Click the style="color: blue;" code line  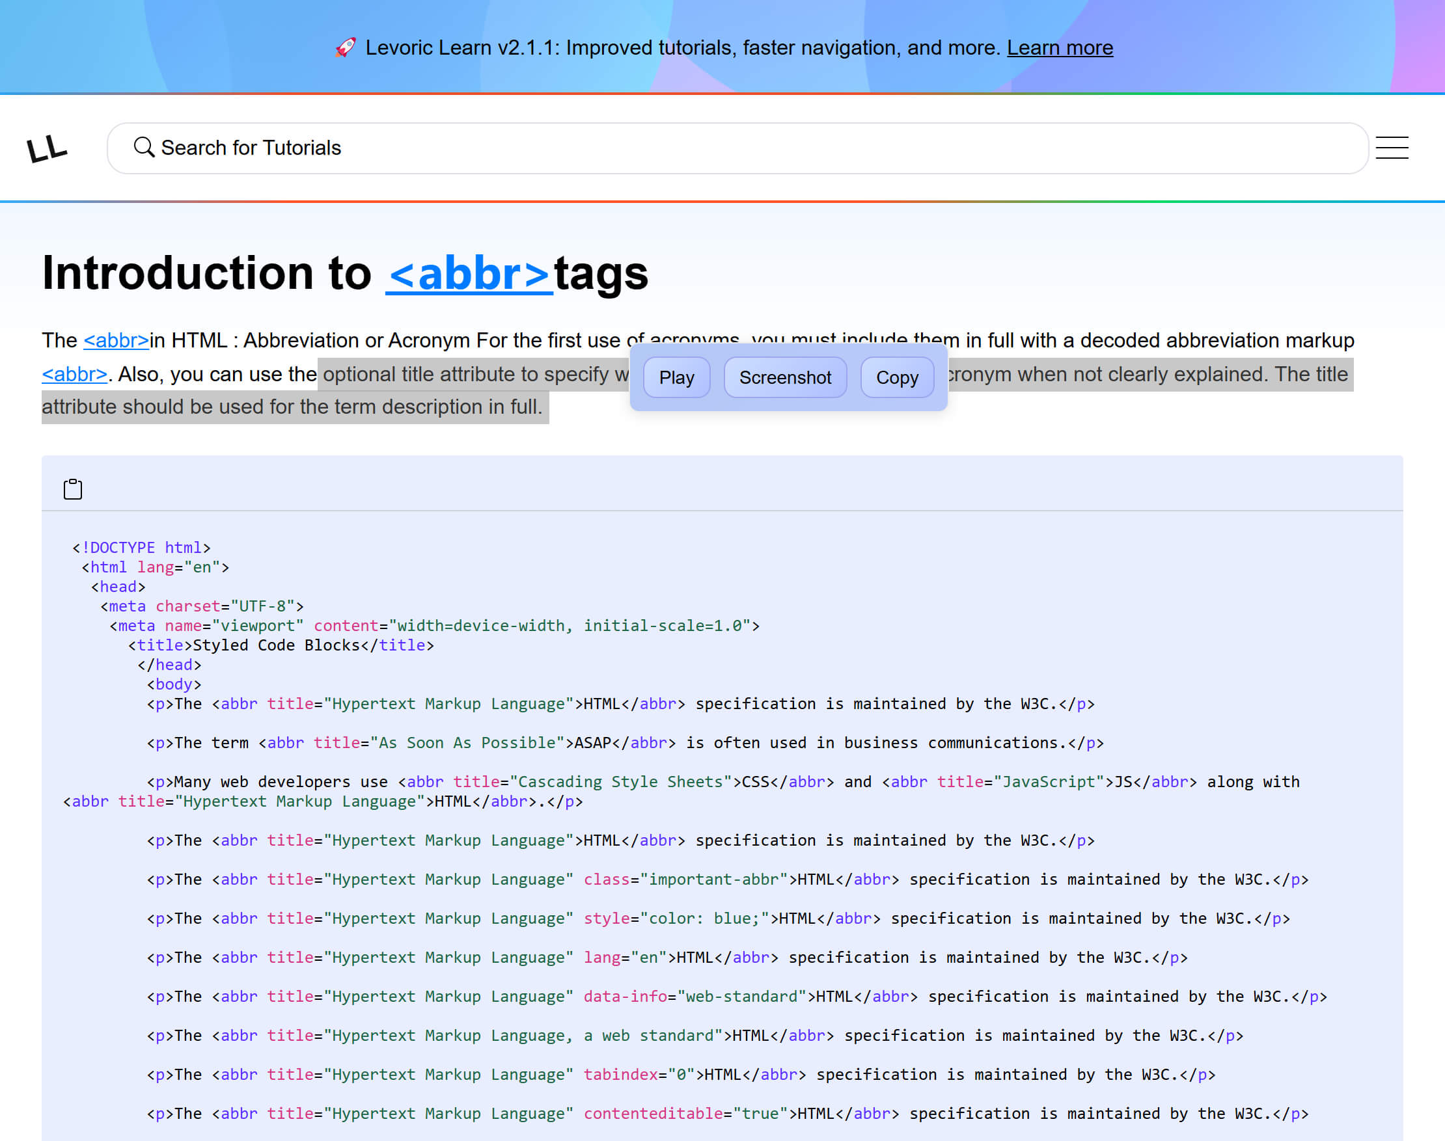[718, 918]
